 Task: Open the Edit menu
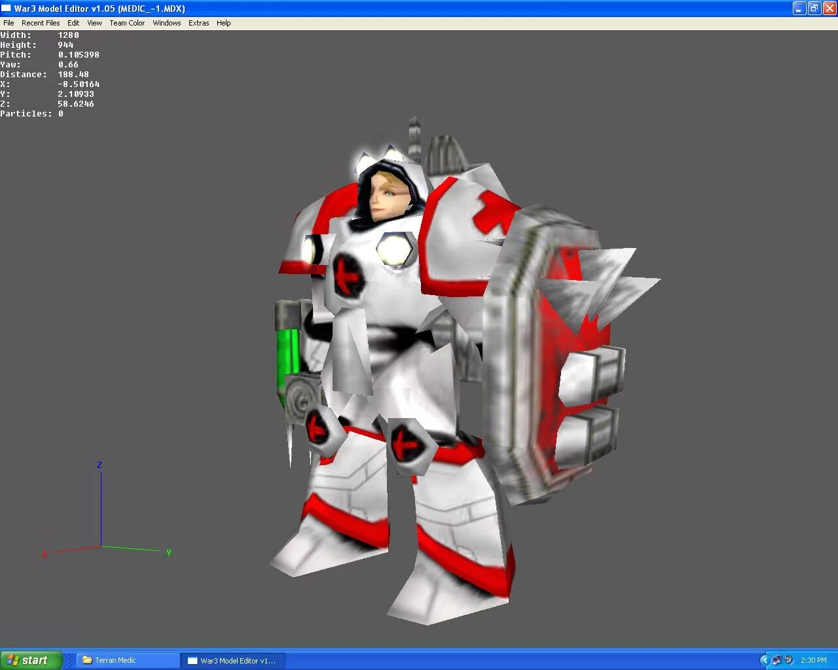[73, 23]
